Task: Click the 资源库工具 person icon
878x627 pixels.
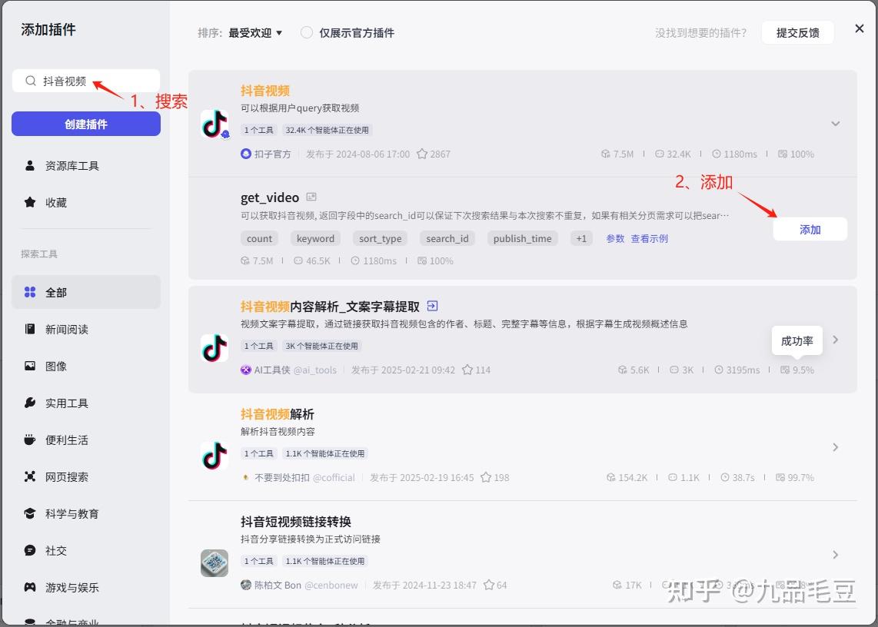Action: 30,166
